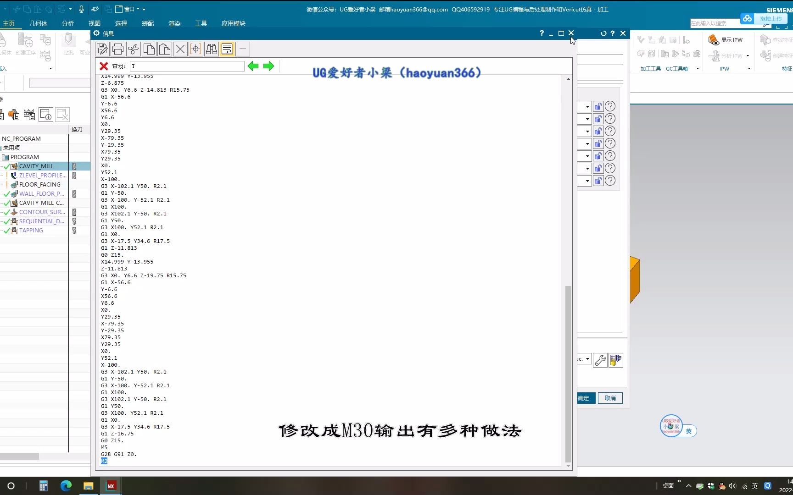The image size is (793, 495).
Task: Select CAVITY_MILL operation in navigator
Action: coord(36,166)
